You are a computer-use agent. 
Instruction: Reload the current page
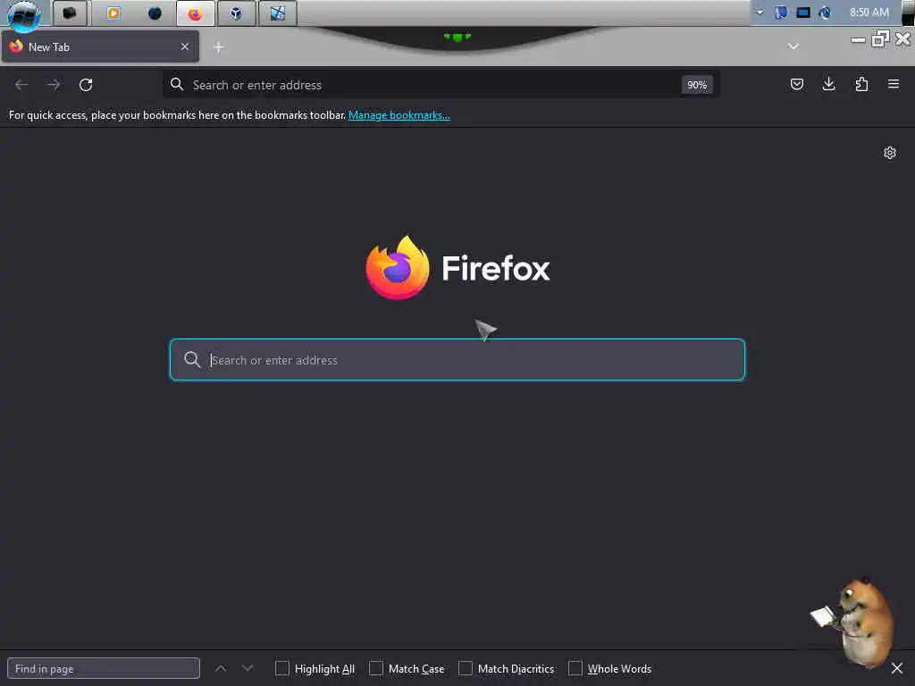point(86,85)
